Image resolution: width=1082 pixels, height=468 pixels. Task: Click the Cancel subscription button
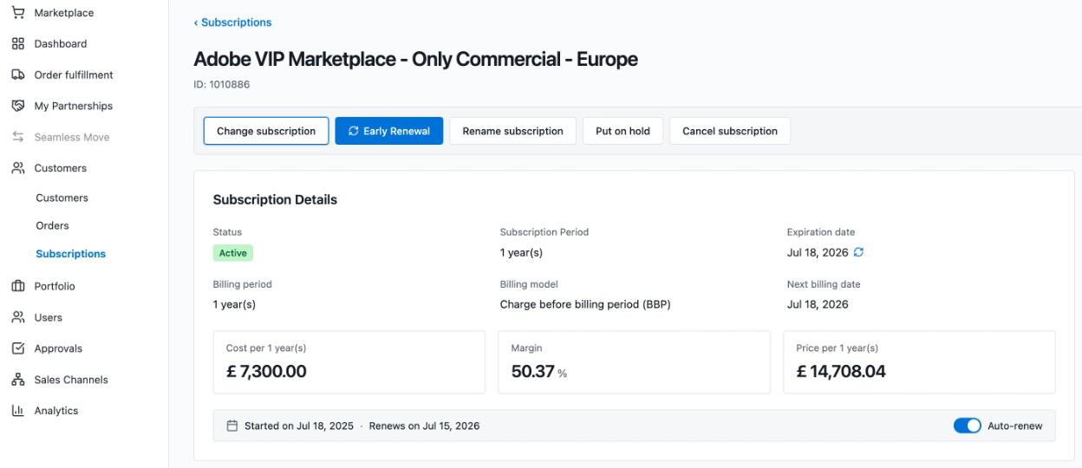[x=730, y=131]
